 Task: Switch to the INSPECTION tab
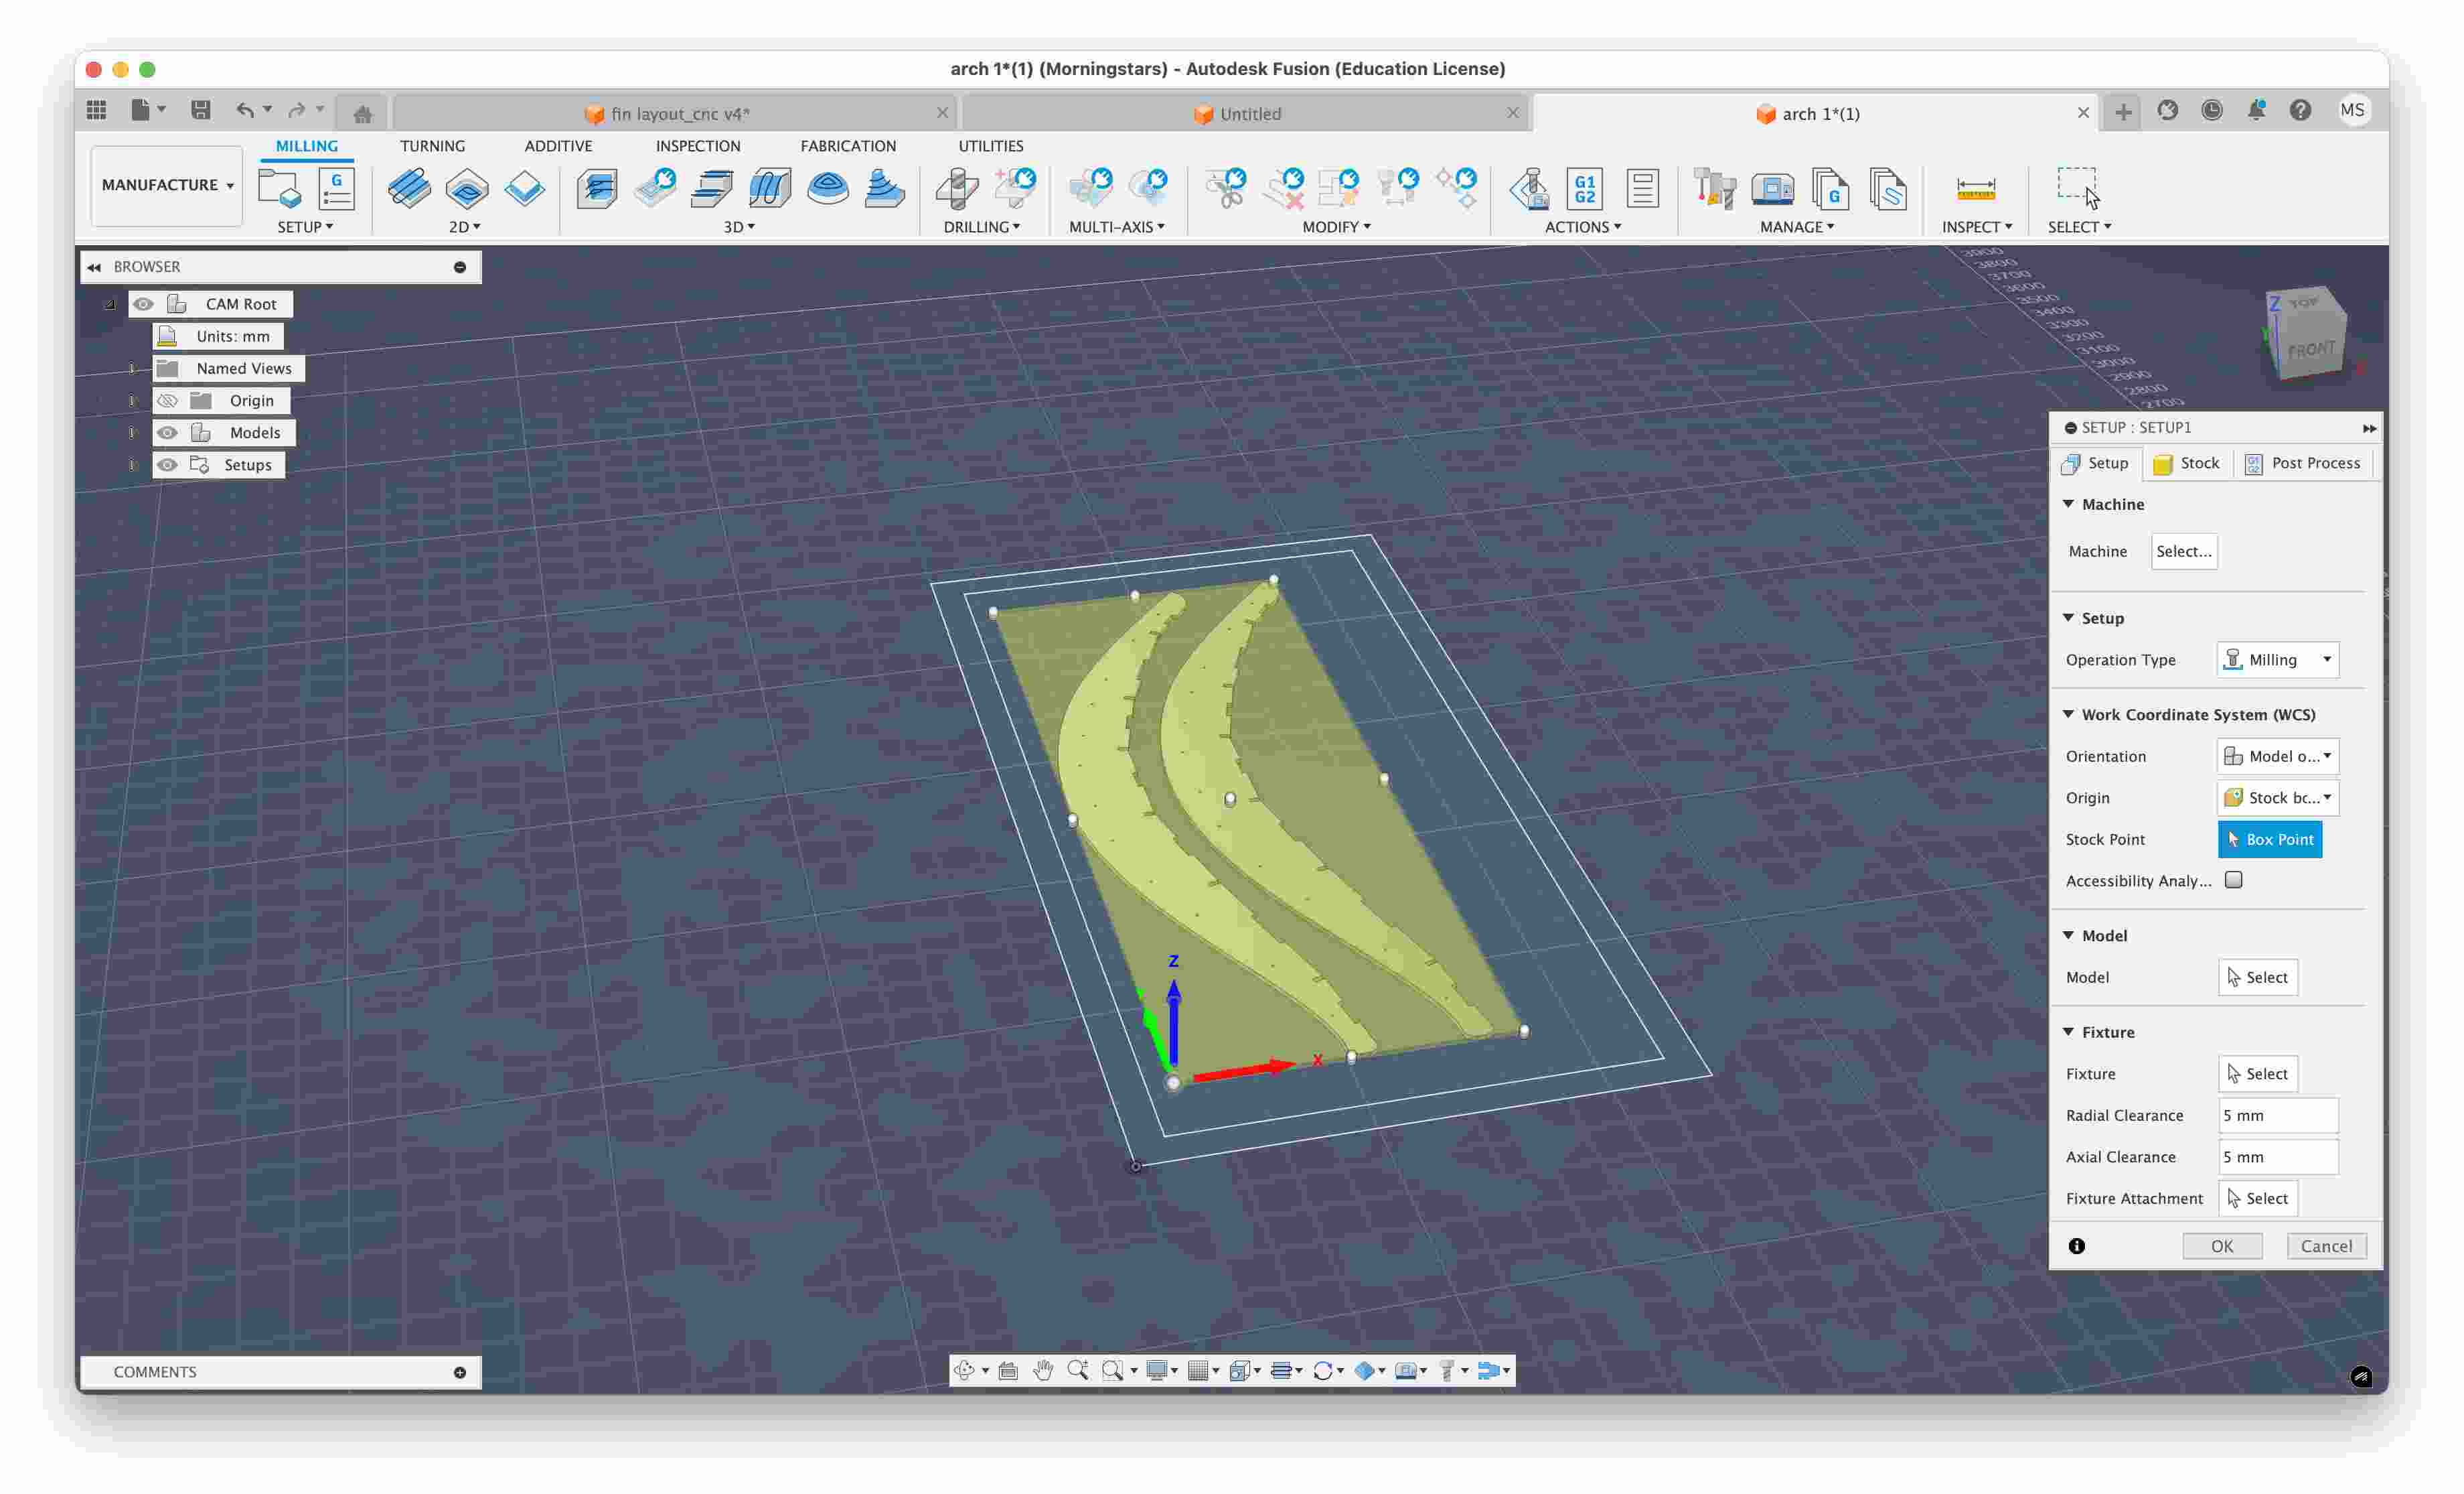tap(698, 145)
